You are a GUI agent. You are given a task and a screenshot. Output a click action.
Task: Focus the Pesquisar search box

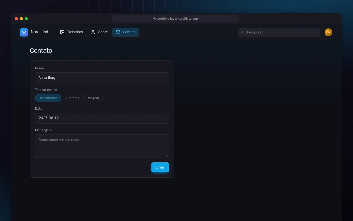279,32
